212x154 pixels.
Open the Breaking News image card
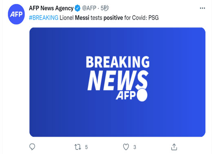pyautogui.click(x=117, y=82)
